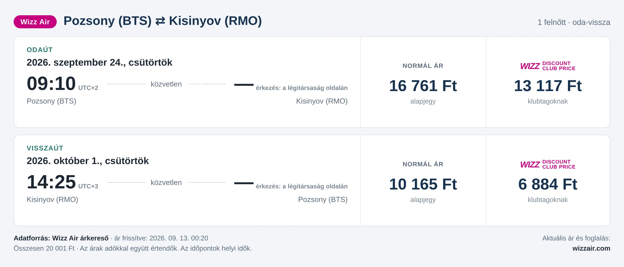Select the 6 884 Ft club price

coord(548,184)
